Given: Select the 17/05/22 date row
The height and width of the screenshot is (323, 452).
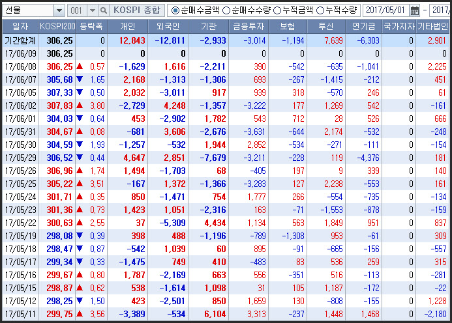Looking at the screenshot, I should pos(226,223).
